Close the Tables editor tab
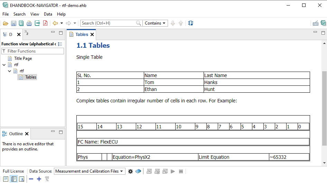The height and width of the screenshot is (183, 327). point(92,35)
